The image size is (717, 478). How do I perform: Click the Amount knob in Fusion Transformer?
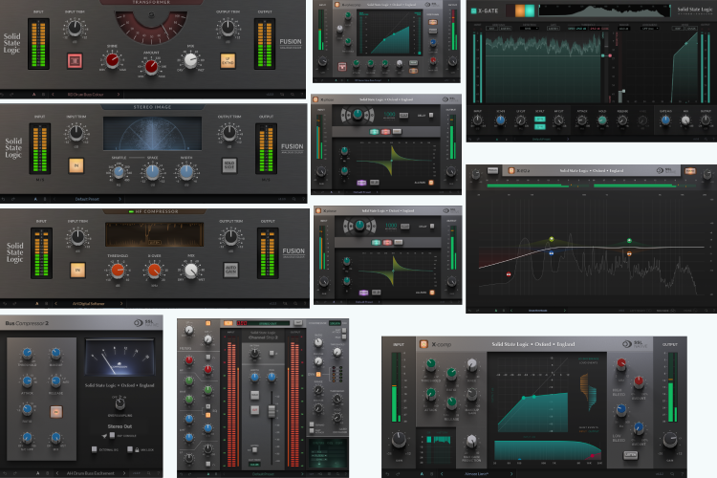click(151, 67)
